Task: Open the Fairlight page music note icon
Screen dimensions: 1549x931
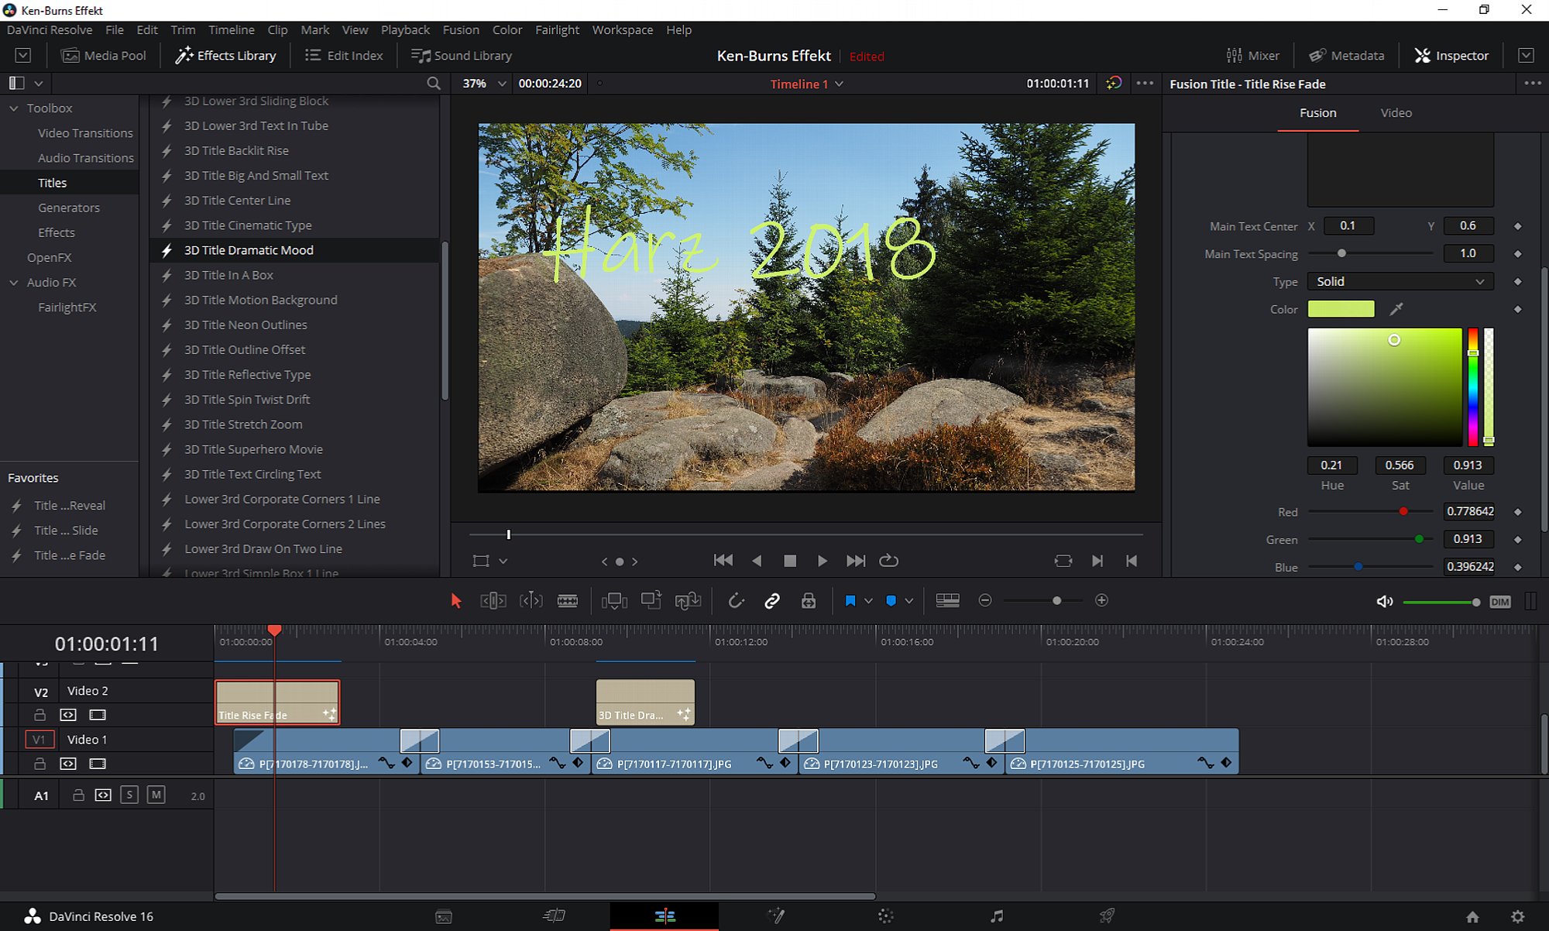Action: [997, 916]
